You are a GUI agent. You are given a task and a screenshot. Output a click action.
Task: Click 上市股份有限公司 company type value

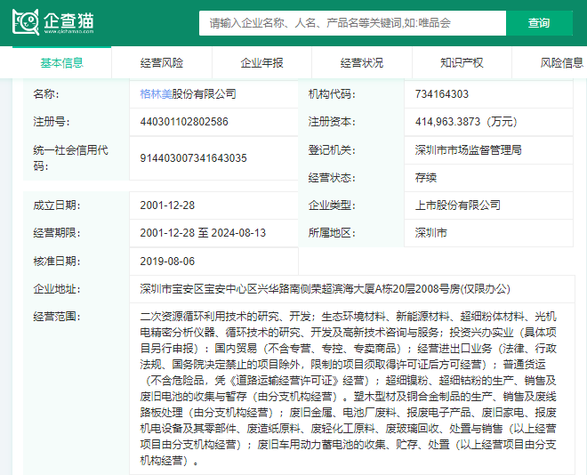[457, 205]
